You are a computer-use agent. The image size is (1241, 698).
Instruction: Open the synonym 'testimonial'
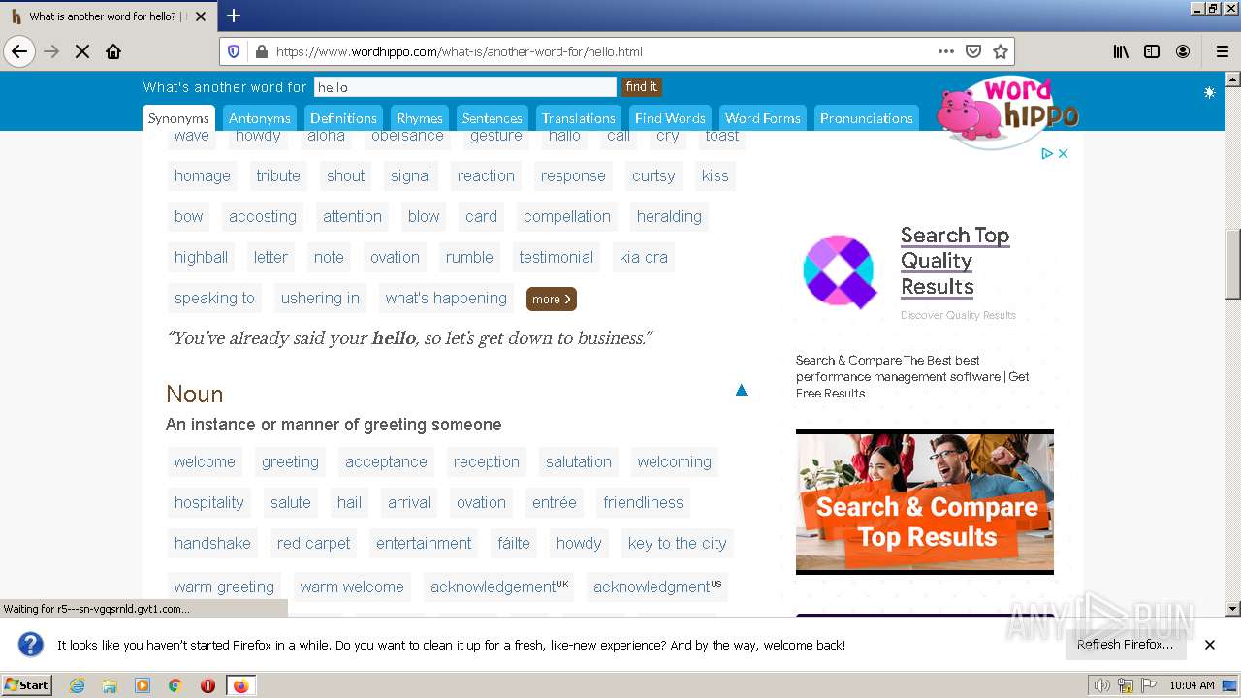(557, 257)
